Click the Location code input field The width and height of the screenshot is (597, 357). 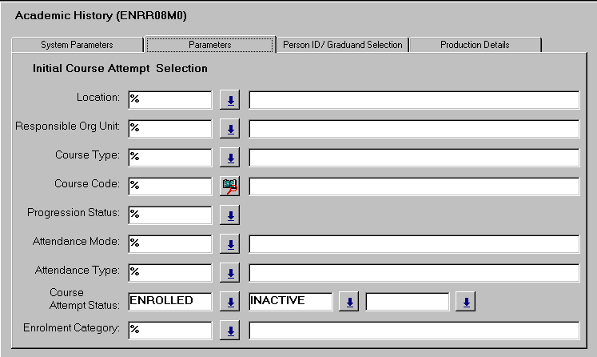[169, 99]
